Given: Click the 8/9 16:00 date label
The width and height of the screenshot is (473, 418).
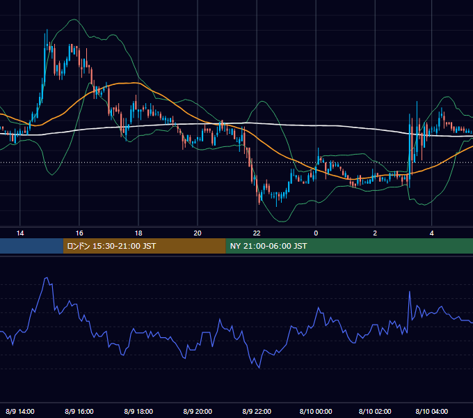Looking at the screenshot, I should pyautogui.click(x=79, y=411).
